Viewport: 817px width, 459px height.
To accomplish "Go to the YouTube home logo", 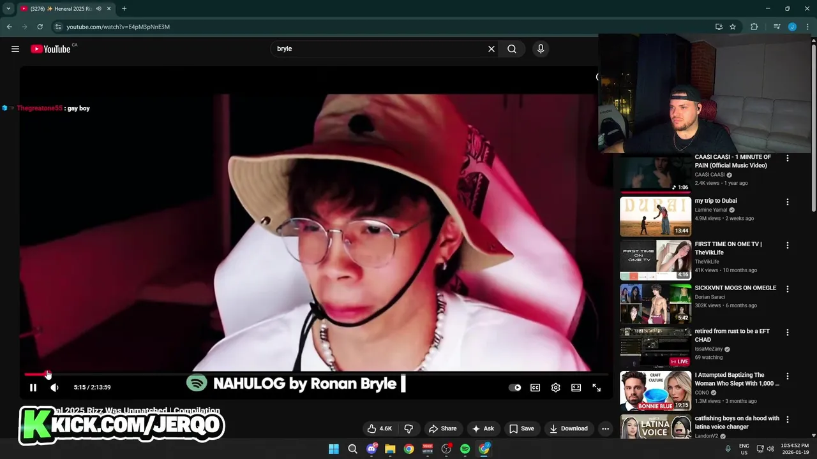I will point(51,49).
